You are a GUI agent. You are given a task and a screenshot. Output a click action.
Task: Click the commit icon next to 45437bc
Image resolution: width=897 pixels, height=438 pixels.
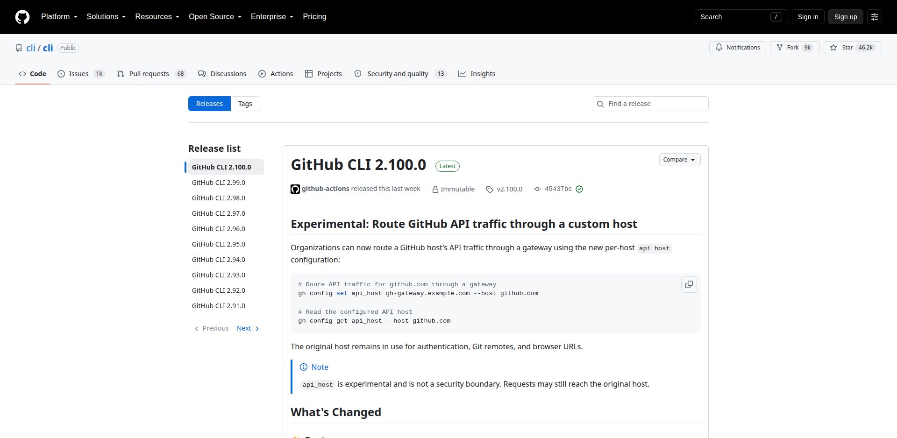(x=537, y=189)
